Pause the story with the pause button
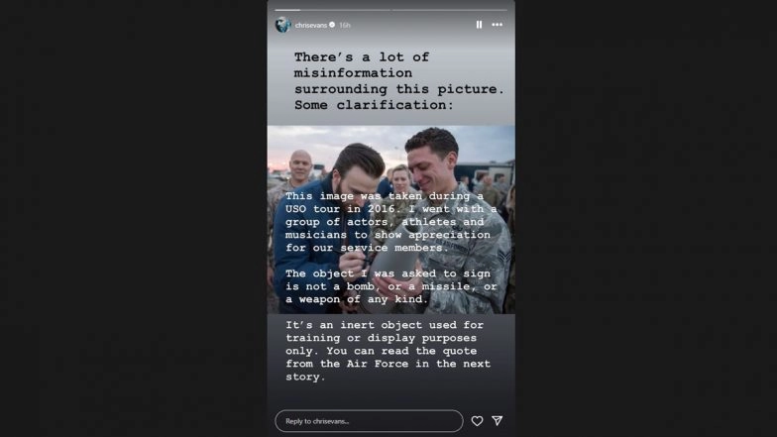Image resolution: width=777 pixels, height=437 pixels. pos(479,24)
